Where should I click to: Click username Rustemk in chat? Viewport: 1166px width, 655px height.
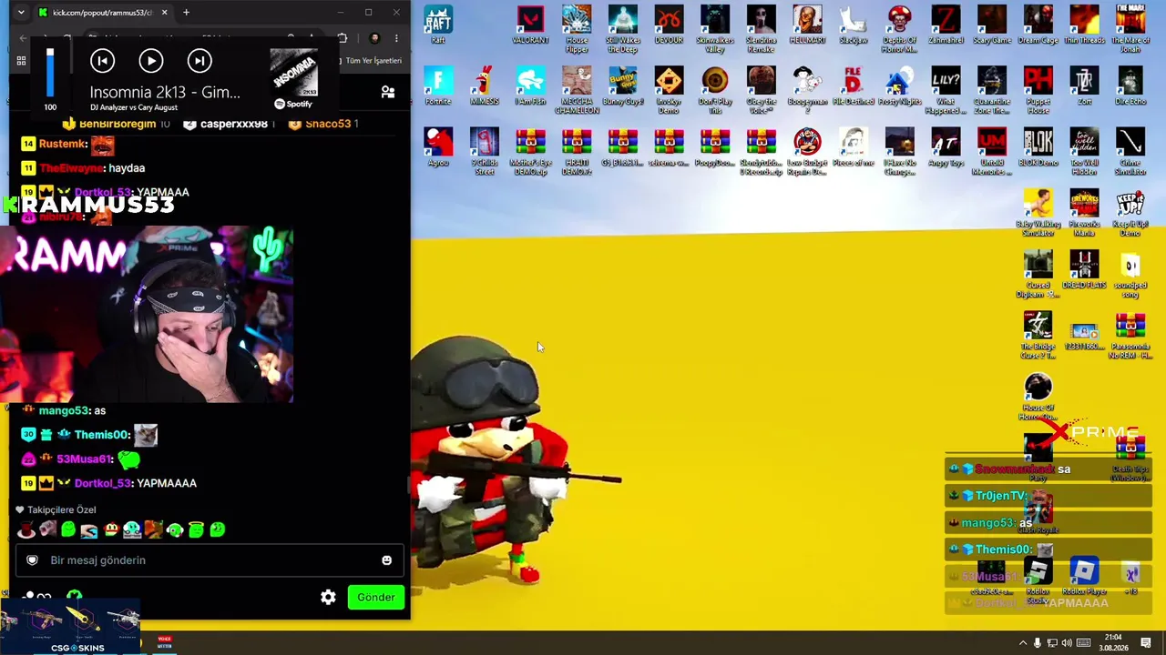(63, 144)
